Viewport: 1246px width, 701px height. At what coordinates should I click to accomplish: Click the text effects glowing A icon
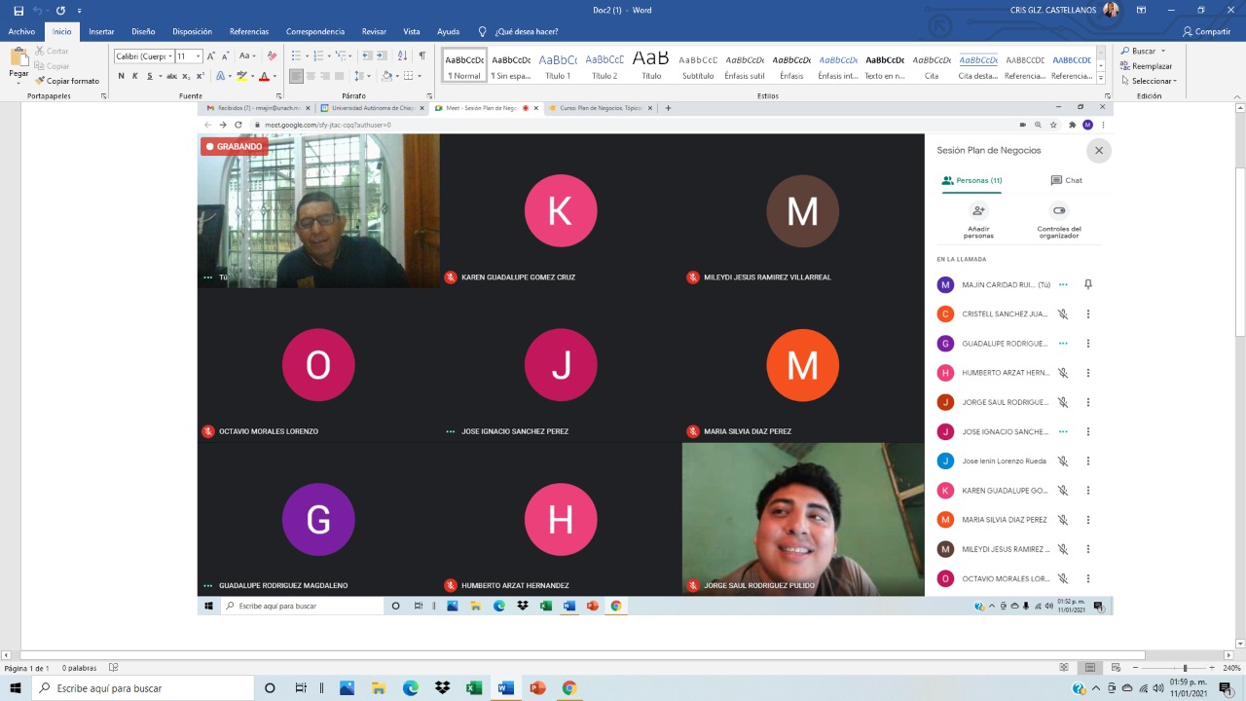[222, 76]
